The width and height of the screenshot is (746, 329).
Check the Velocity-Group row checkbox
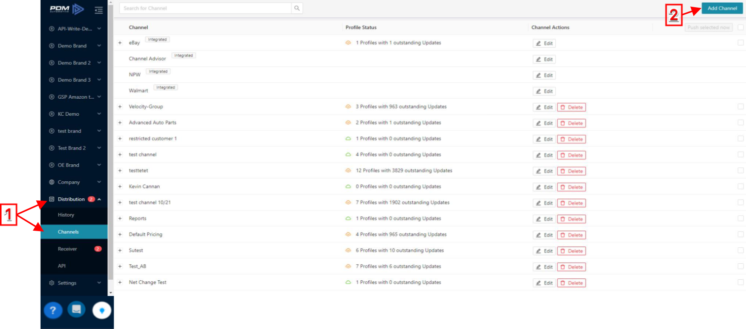tap(740, 107)
